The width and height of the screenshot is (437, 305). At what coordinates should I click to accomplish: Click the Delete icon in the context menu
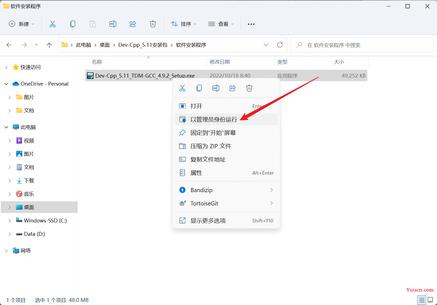[249, 88]
